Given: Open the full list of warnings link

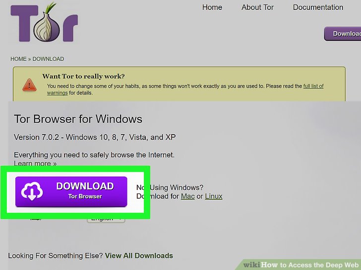Looking at the screenshot, I should [x=313, y=86].
